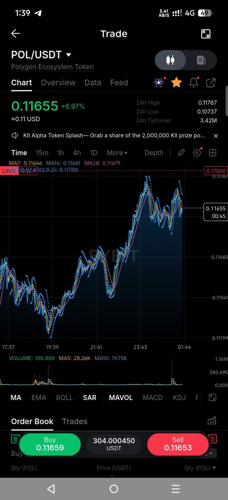Switch to the Order Book tab
Viewport: 228px width, 500px height.
point(32,421)
